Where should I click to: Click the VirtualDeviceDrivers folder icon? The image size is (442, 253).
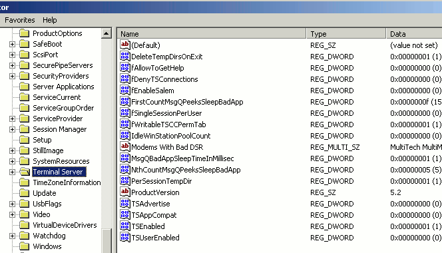click(x=25, y=225)
